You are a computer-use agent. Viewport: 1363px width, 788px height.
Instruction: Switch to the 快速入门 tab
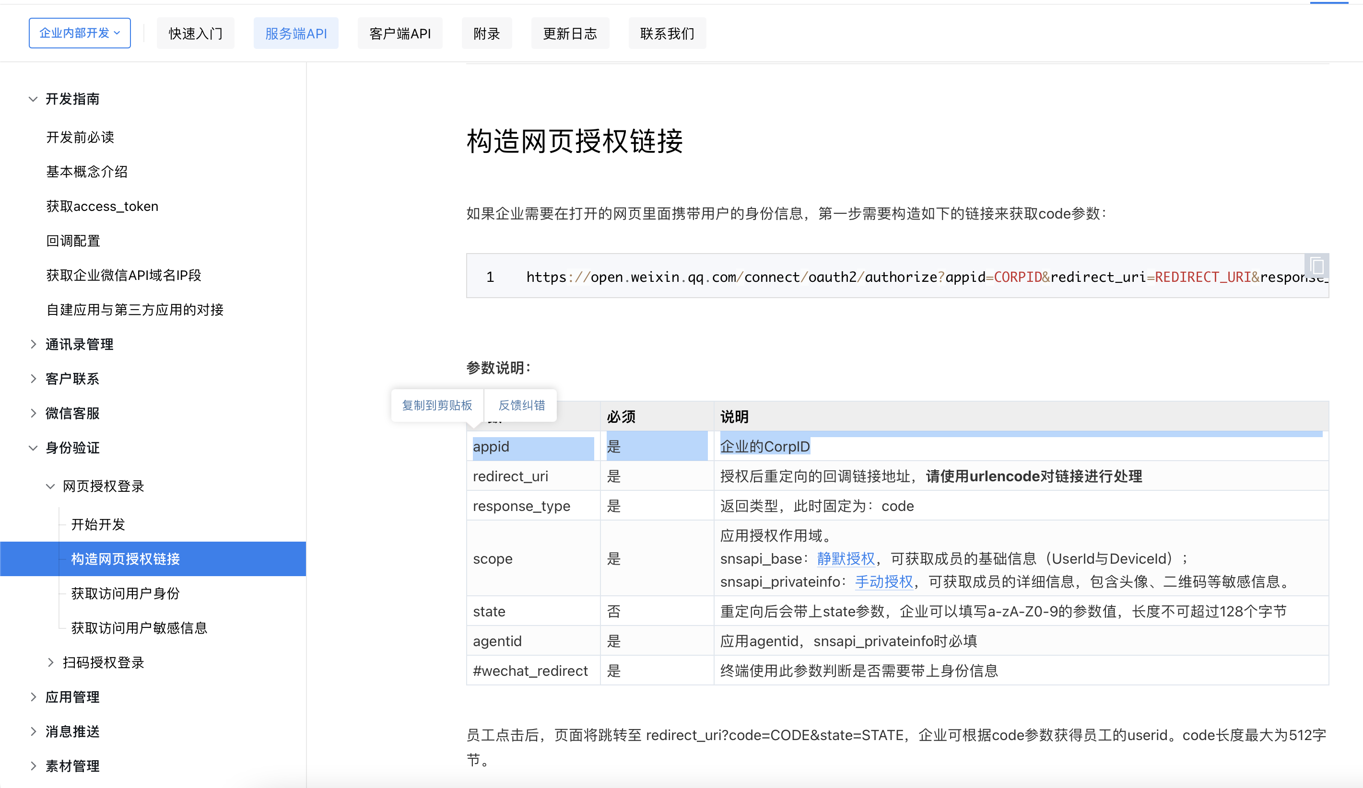(x=196, y=34)
